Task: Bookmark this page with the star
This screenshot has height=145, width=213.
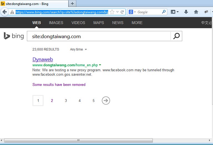Action: pos(112,12)
